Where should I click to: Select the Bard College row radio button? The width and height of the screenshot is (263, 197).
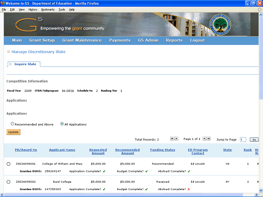pos(8,182)
